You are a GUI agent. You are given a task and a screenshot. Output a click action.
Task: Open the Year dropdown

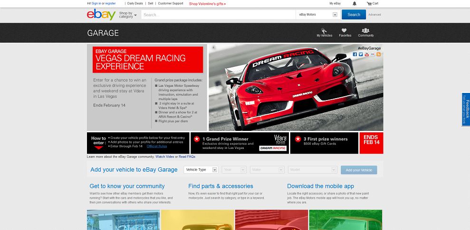234,170
